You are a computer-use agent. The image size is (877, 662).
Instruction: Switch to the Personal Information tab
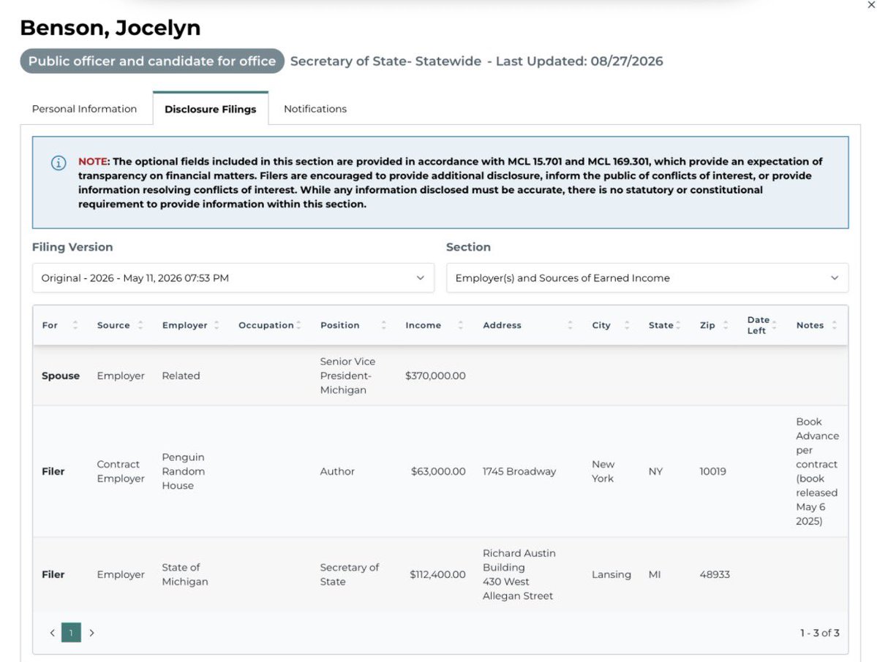(84, 109)
